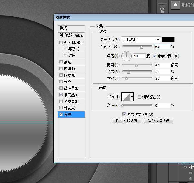The height and width of the screenshot is (183, 194).
Task: Toggle visibility eye next to 效果 row
Action: coord(185,167)
